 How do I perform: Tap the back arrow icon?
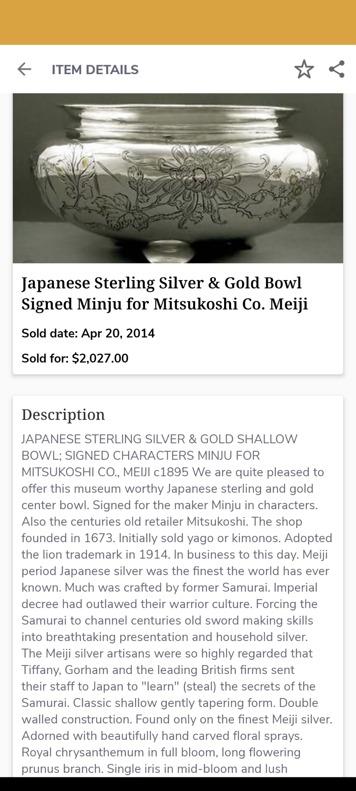[24, 69]
